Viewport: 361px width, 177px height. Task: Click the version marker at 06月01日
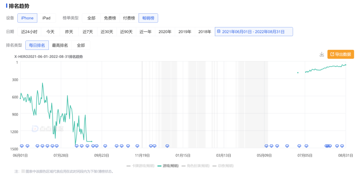[22, 146]
